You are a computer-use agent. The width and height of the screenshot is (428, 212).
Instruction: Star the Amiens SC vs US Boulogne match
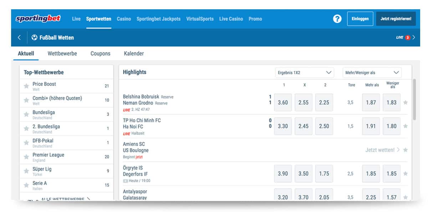(405, 150)
